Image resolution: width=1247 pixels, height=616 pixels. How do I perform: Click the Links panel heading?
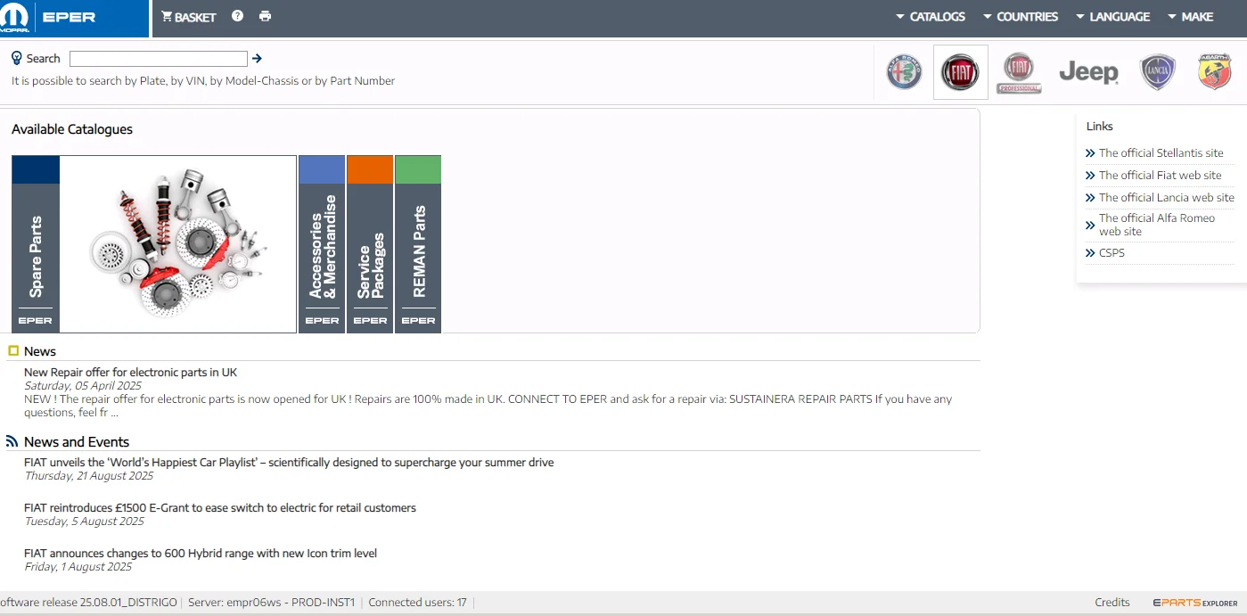(x=1100, y=126)
